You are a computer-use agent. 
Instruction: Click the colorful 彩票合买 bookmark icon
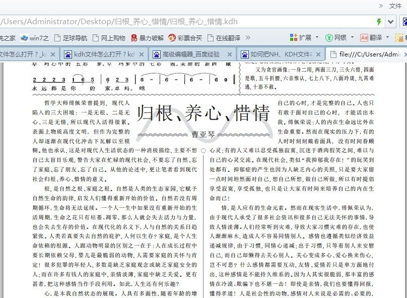tap(173, 37)
